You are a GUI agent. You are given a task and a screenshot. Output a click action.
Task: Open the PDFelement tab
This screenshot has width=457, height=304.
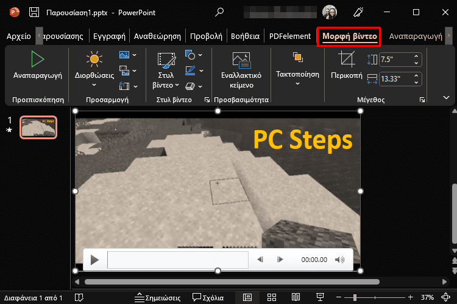point(290,36)
